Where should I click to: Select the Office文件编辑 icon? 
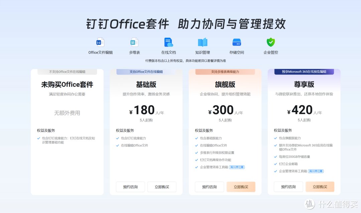tap(100, 43)
